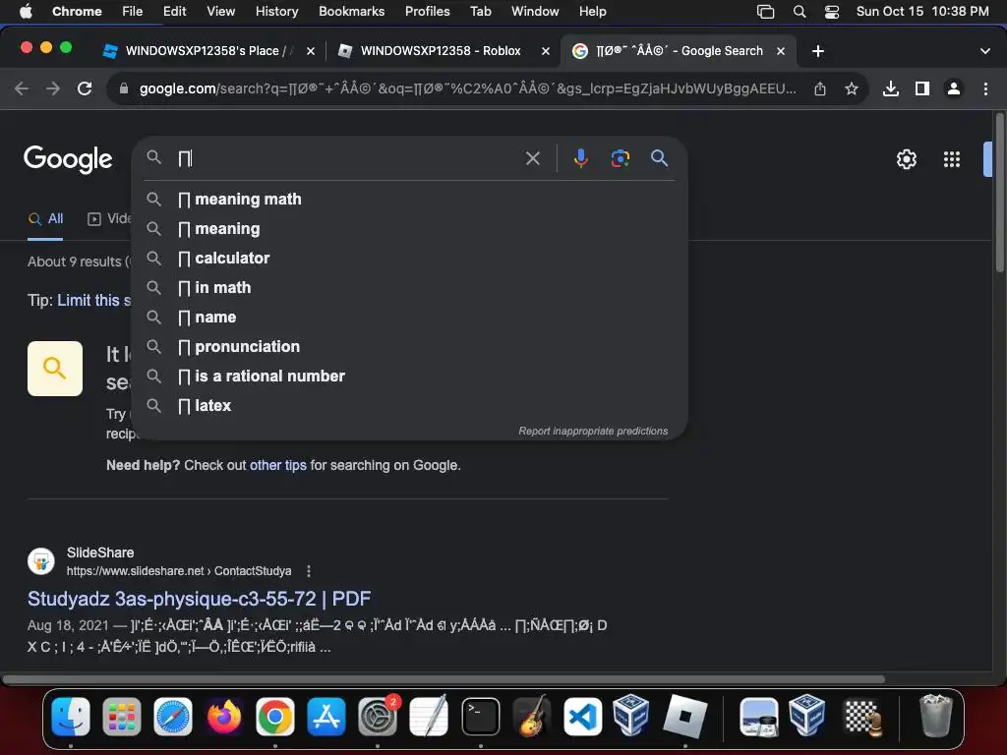Start voice search with the microphone icon
This screenshot has height=755, width=1007.
(580, 158)
